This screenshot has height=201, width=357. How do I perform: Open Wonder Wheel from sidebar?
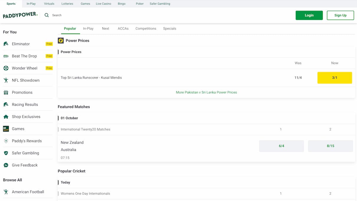(28, 68)
